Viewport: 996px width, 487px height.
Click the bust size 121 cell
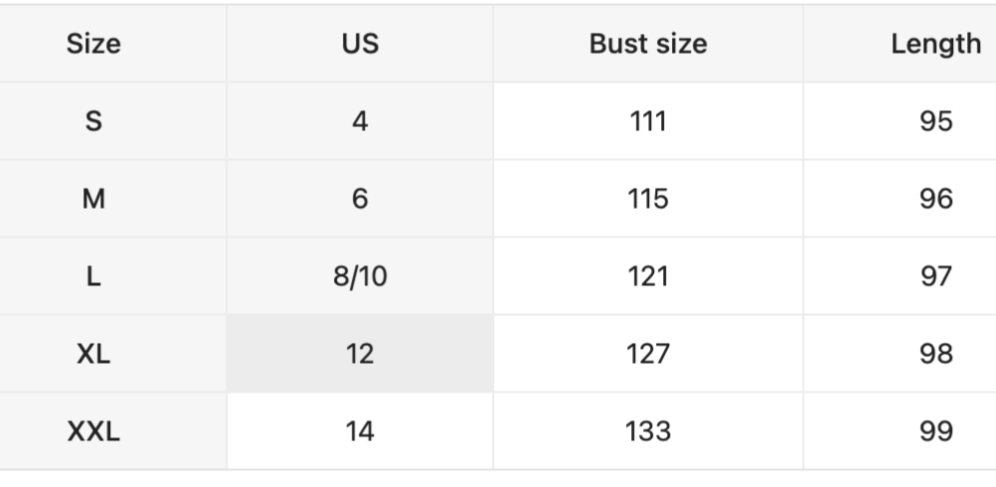648,276
